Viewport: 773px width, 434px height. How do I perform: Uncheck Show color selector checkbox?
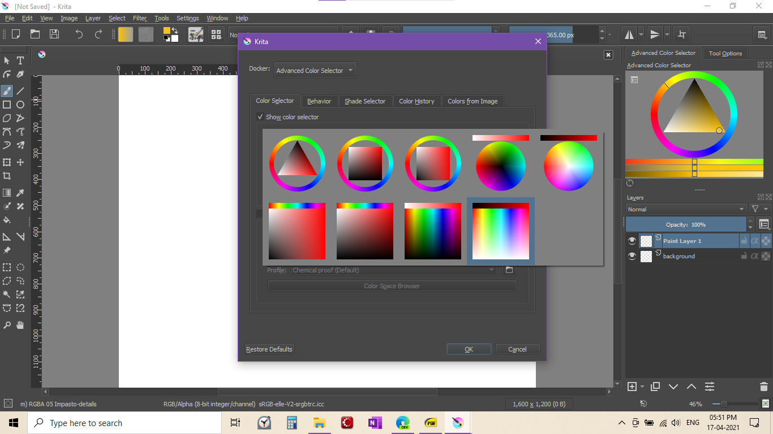[260, 117]
